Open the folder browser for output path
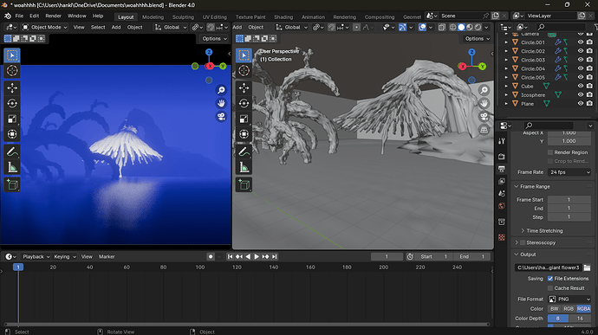The height and width of the screenshot is (335, 598). pyautogui.click(x=587, y=267)
